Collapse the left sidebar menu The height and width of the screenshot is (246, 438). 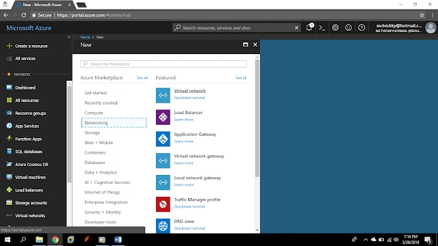(68, 37)
